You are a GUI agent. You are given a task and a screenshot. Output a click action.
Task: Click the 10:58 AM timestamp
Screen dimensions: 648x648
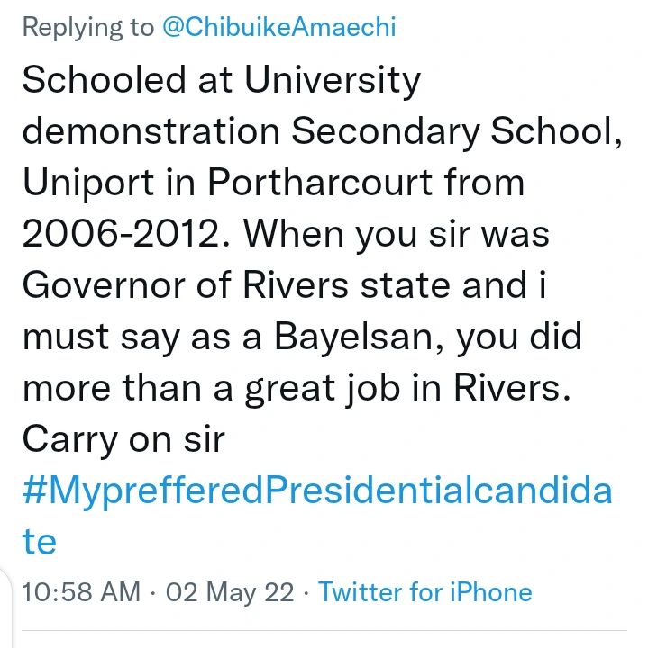point(81,591)
